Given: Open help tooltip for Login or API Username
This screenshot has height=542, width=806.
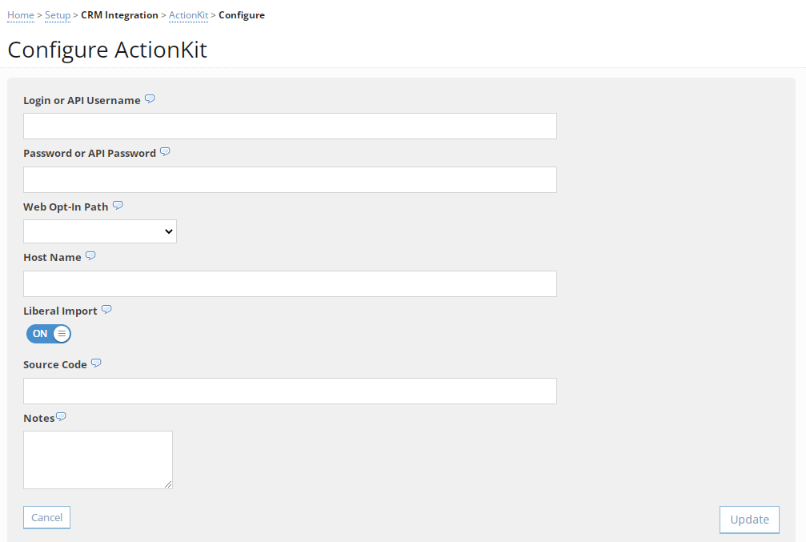Looking at the screenshot, I should click(x=150, y=98).
